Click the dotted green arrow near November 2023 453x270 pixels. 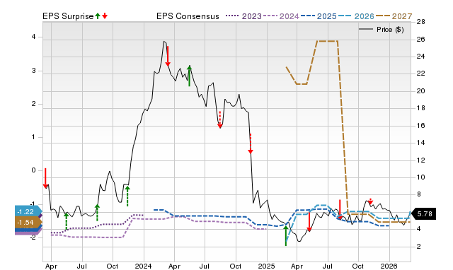tap(127, 196)
